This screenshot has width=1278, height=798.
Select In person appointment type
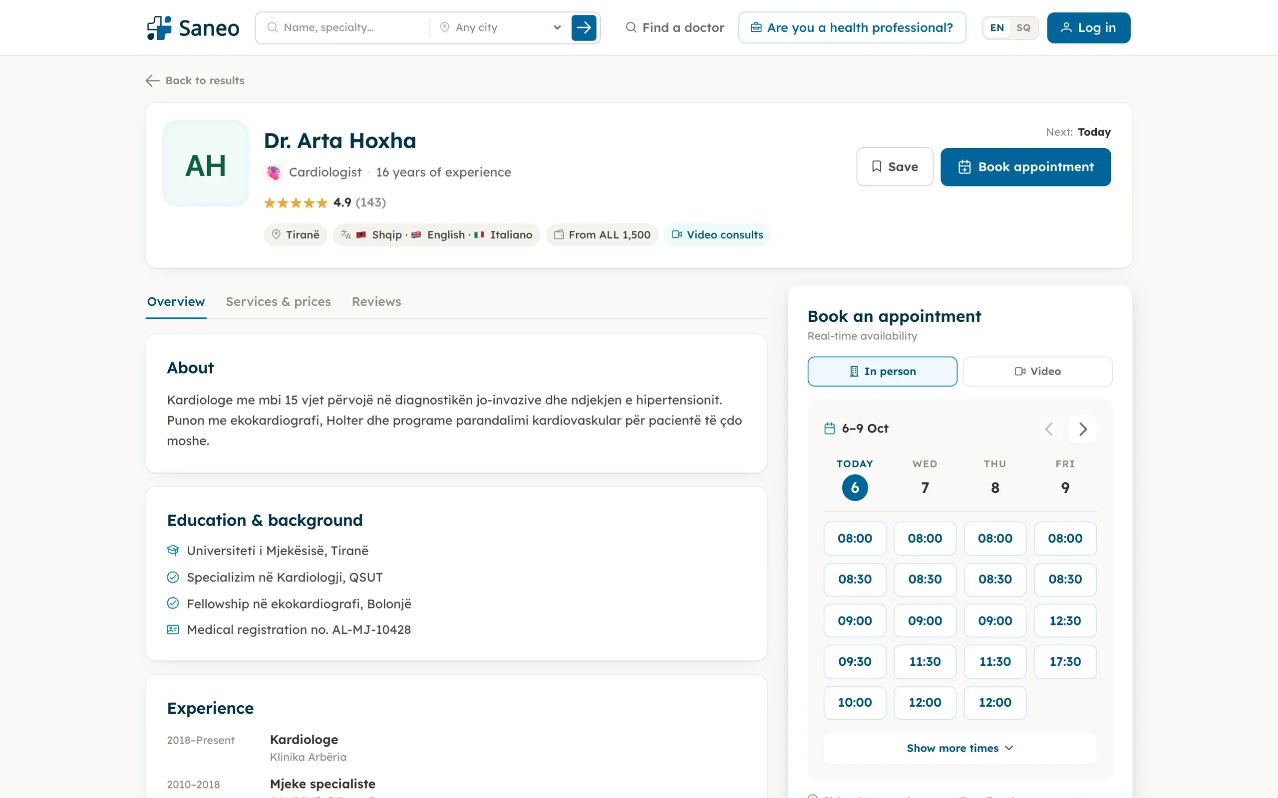tap(882, 372)
